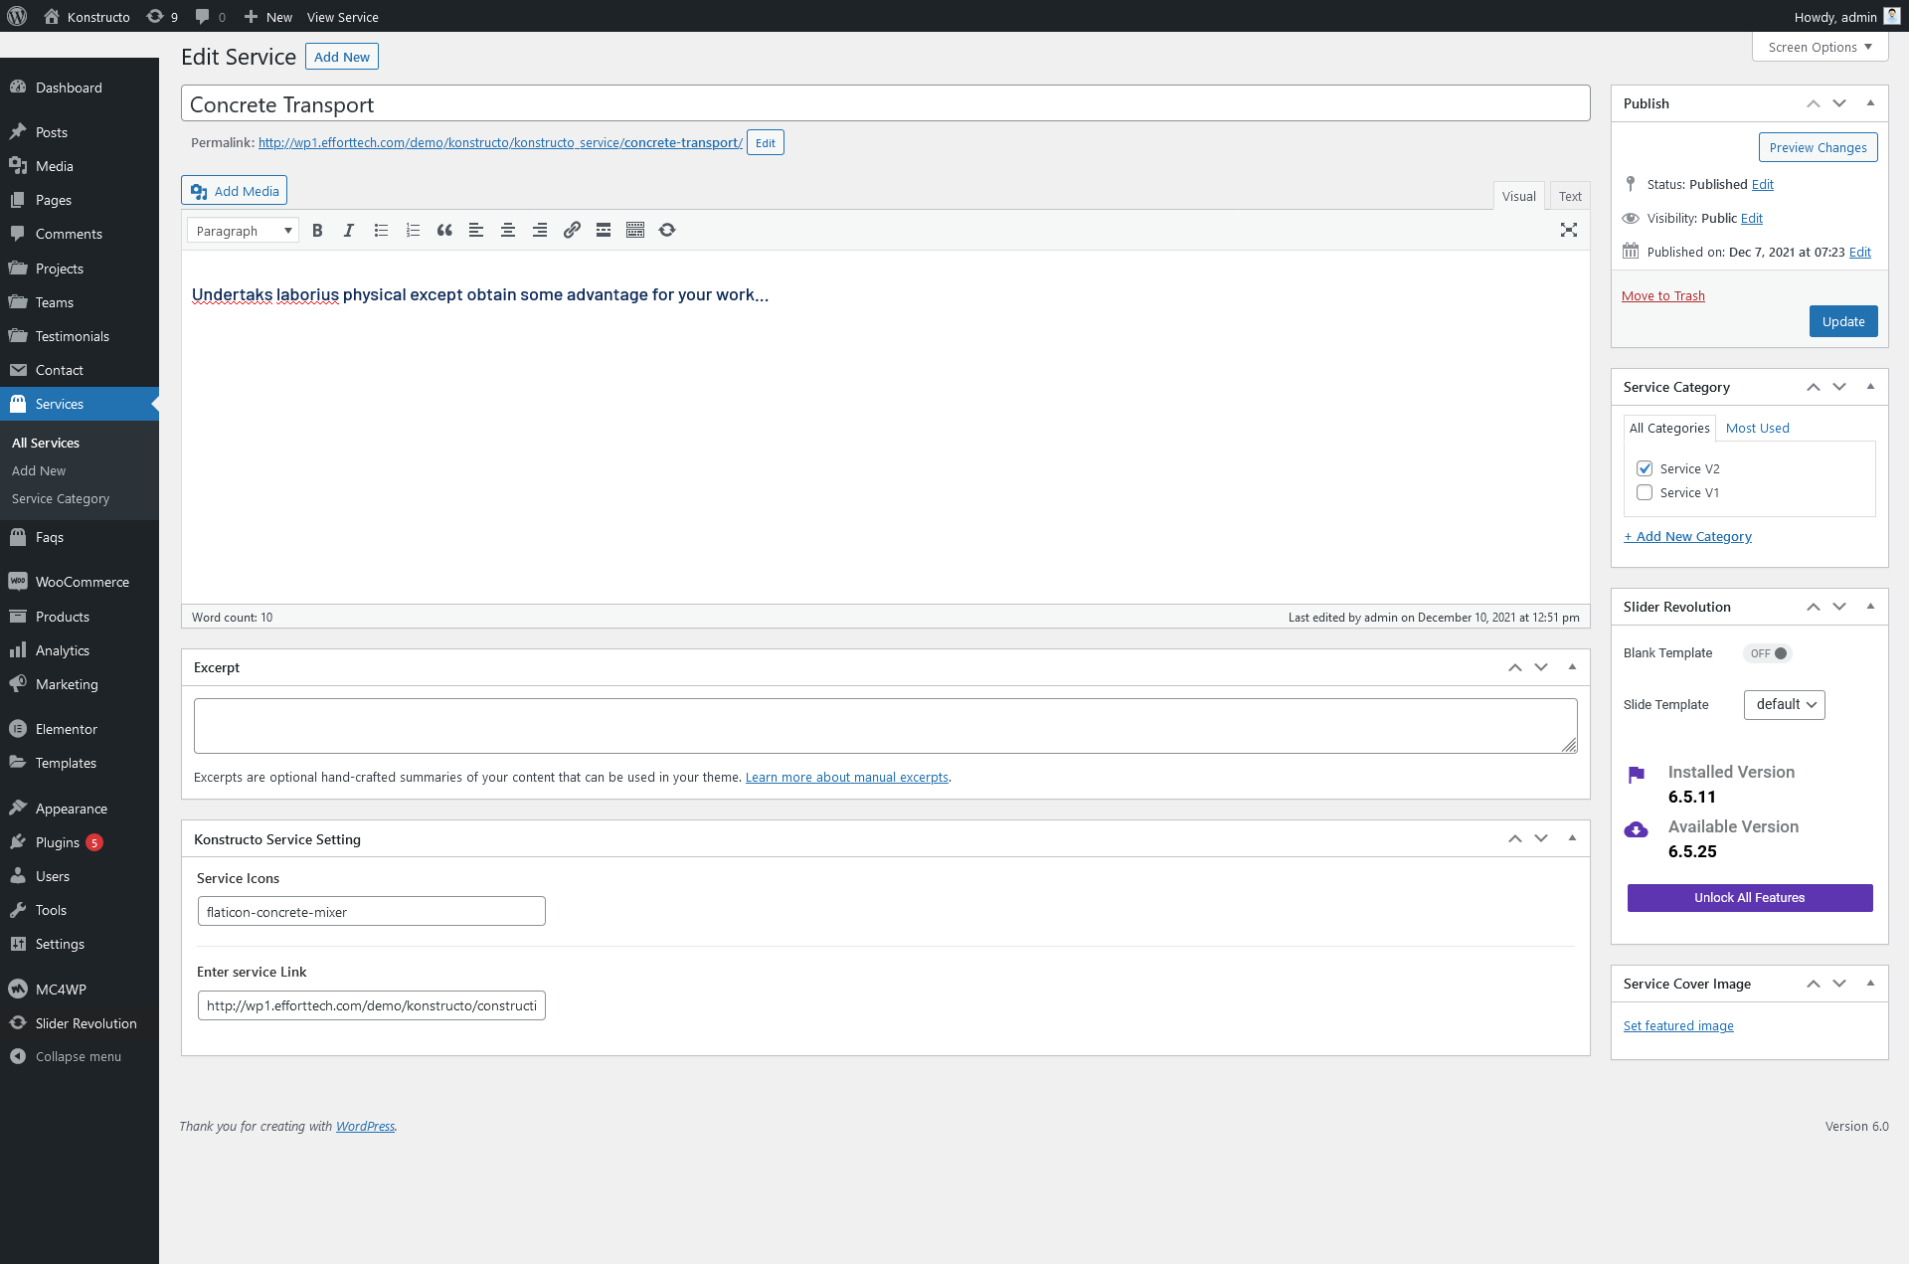The height and width of the screenshot is (1264, 1909).
Task: Enable distraction-free fullscreen editor mode
Action: coord(1569,231)
